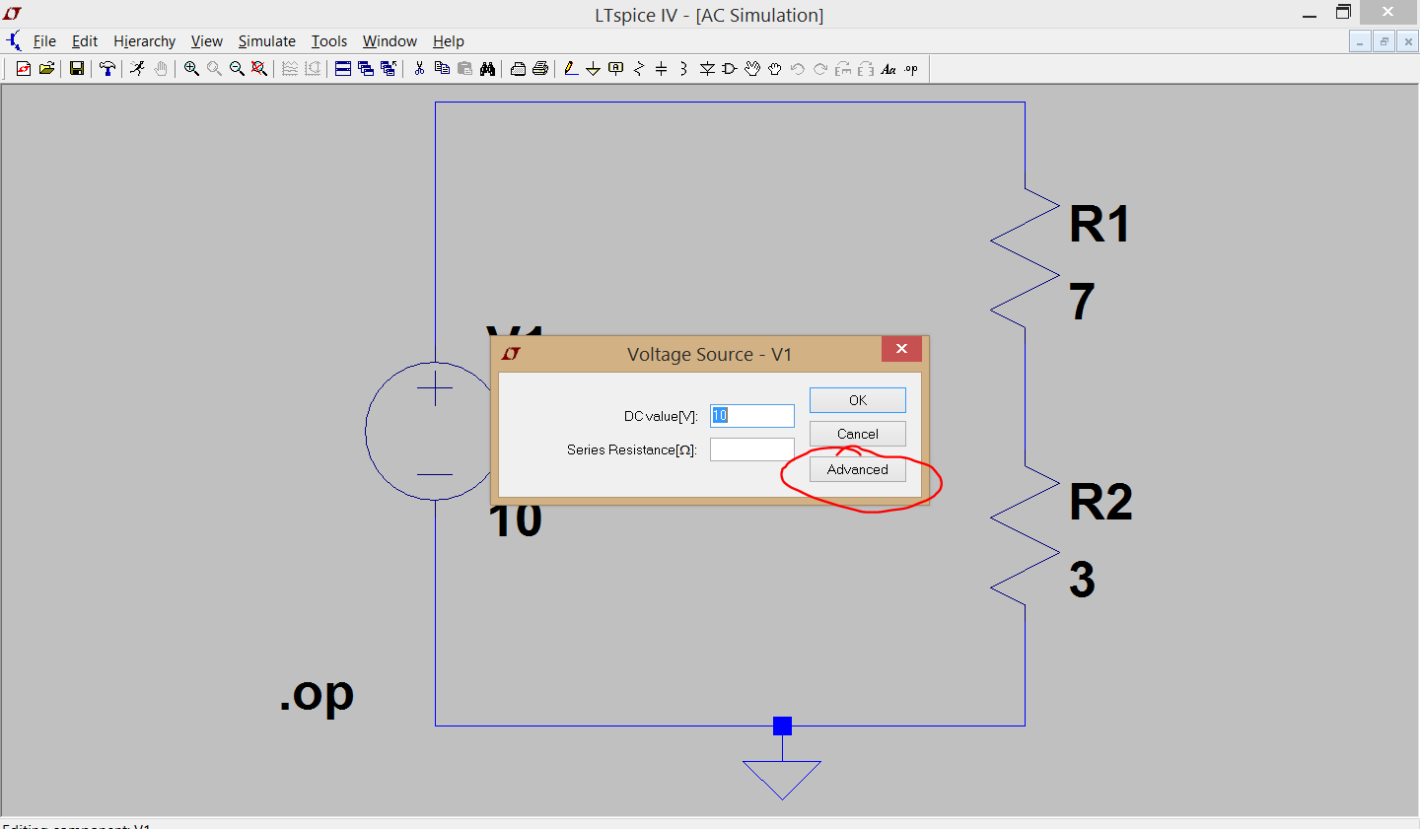Restore the inner schematic window
The height and width of the screenshot is (829, 1420).
tap(1384, 41)
